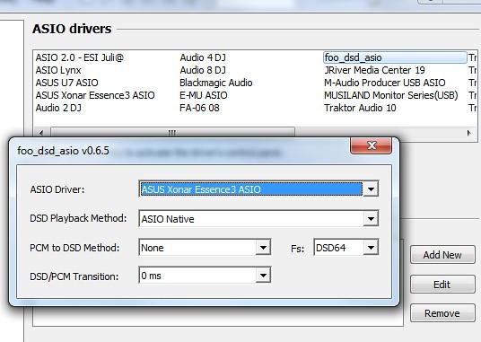Select Traktor Audio 10 driver entry

click(360, 108)
